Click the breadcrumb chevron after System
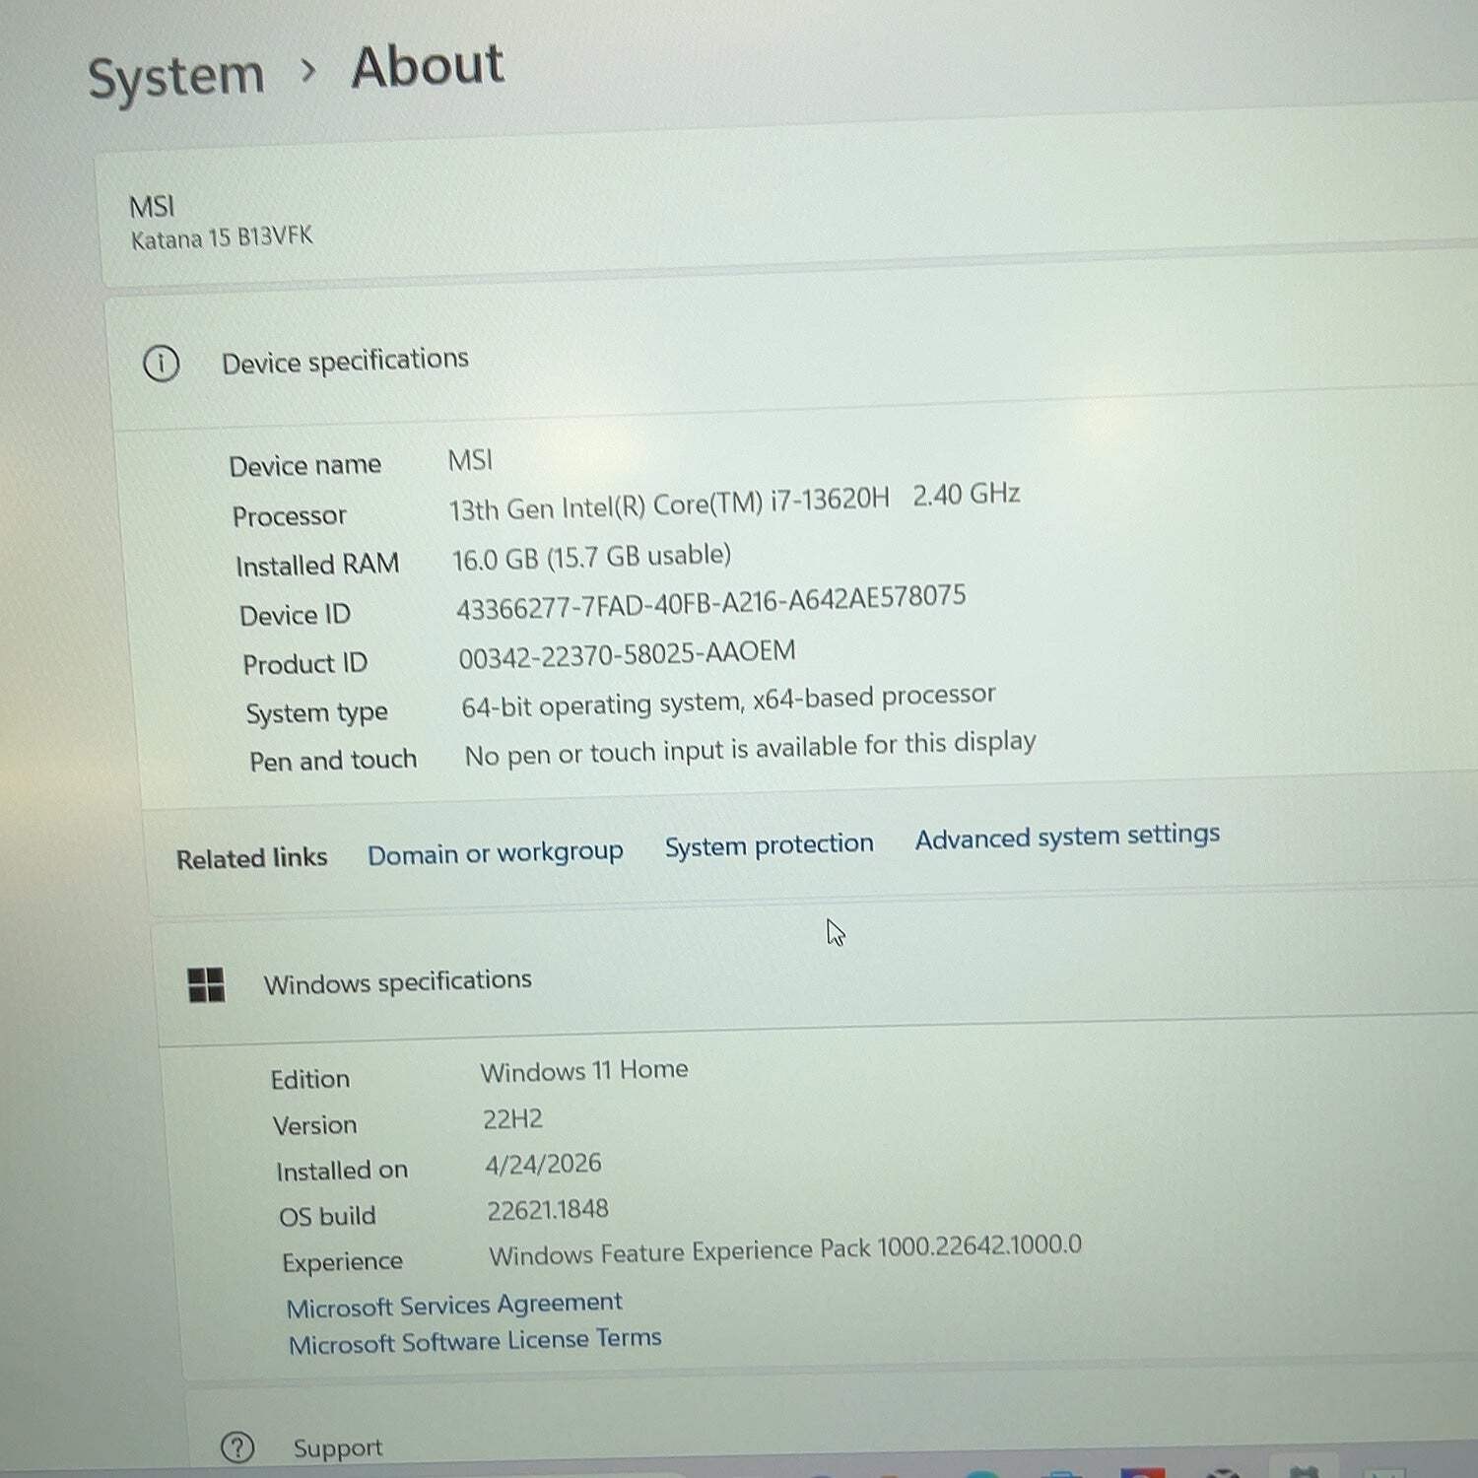Screen dimensions: 1478x1478 click(307, 71)
